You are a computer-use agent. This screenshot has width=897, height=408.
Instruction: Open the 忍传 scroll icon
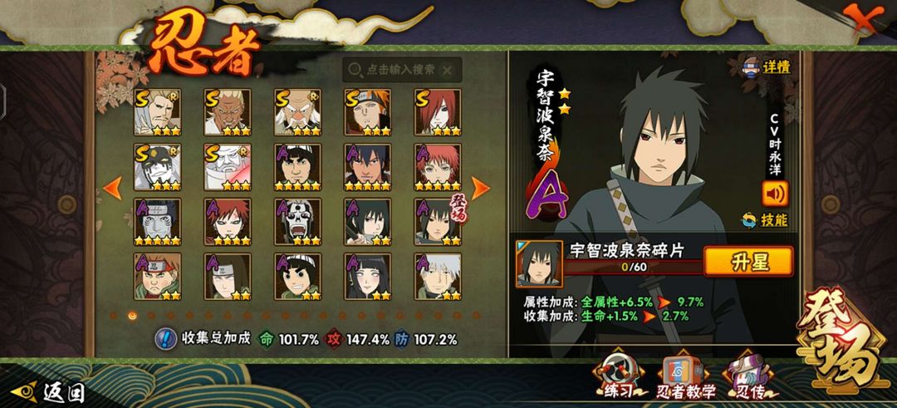click(749, 375)
